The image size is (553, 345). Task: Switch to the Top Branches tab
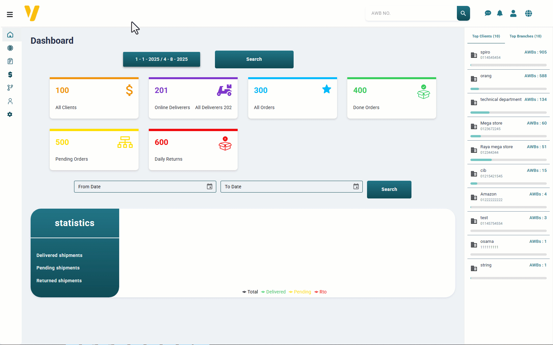[525, 36]
